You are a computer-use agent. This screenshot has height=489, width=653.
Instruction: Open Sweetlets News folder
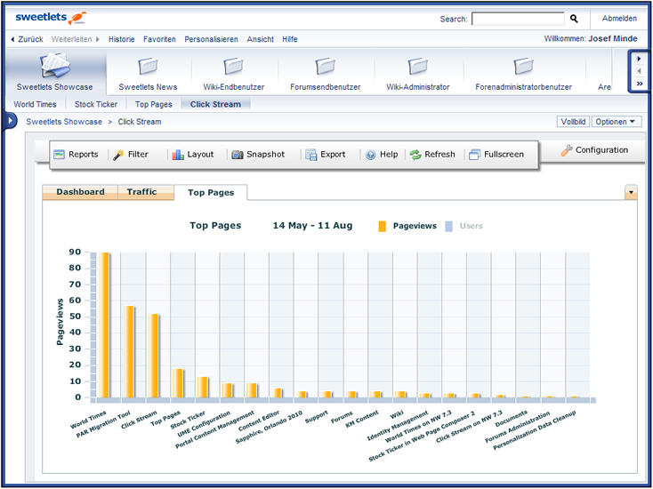(148, 67)
